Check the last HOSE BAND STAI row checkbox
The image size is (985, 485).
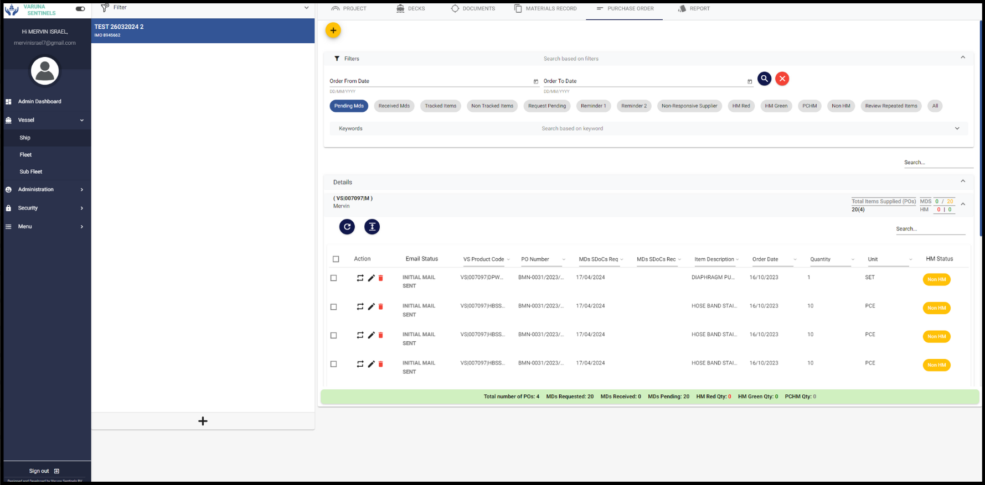click(333, 364)
